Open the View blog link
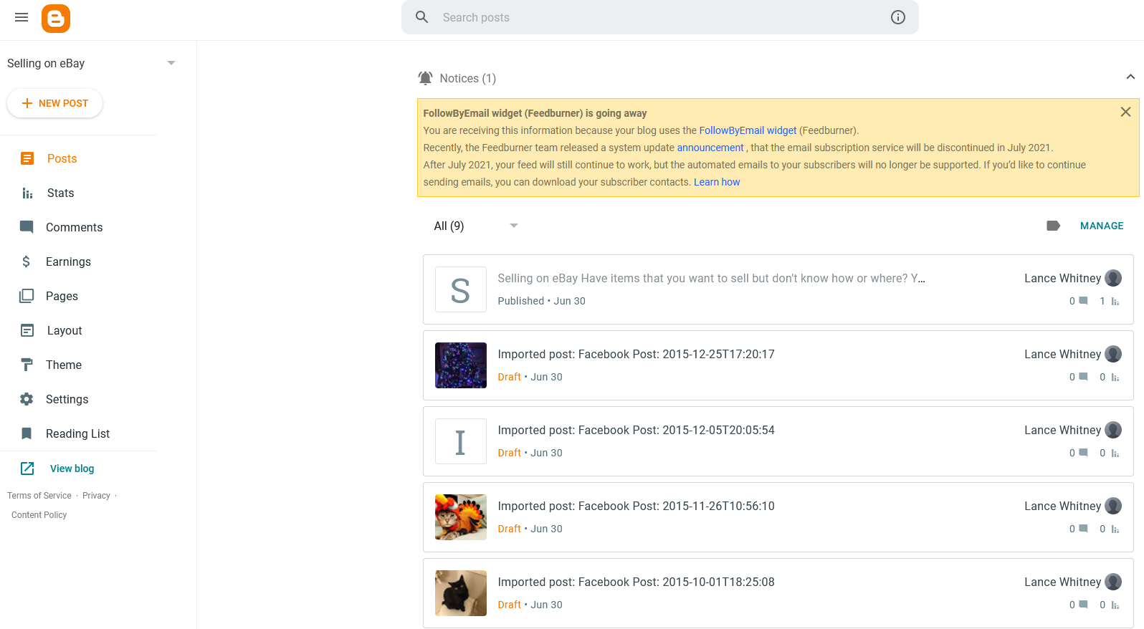This screenshot has width=1144, height=629. pyautogui.click(x=72, y=469)
